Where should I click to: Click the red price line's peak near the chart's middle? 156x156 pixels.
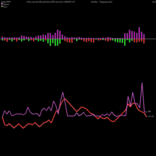coord(65,99)
